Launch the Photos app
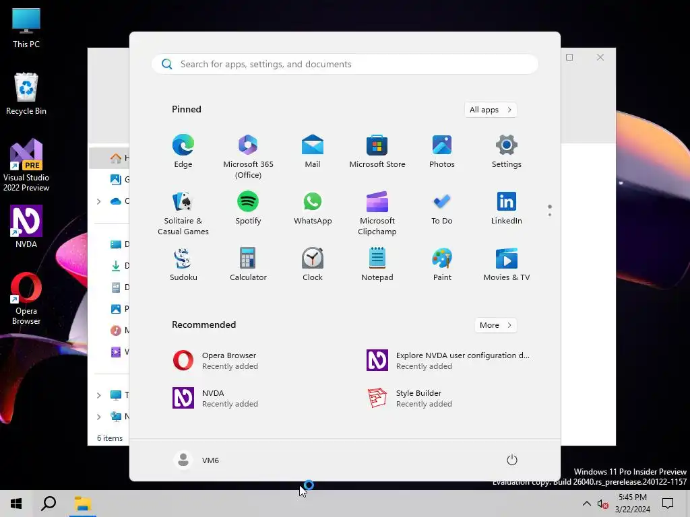This screenshot has height=517, width=690. coord(442,151)
